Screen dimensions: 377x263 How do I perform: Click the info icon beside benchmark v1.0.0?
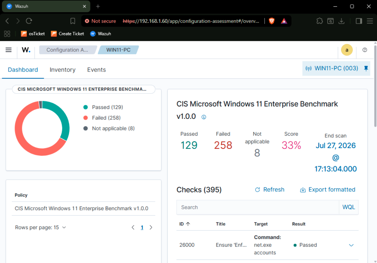coord(204,117)
